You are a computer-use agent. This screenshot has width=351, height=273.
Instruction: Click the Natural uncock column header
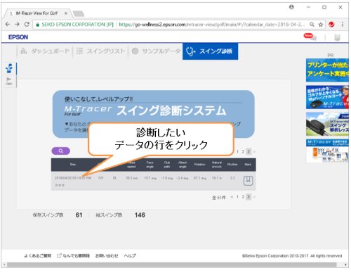[x=217, y=165]
